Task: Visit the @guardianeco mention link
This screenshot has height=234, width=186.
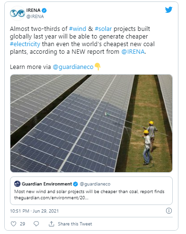Action: pyautogui.click(x=73, y=67)
